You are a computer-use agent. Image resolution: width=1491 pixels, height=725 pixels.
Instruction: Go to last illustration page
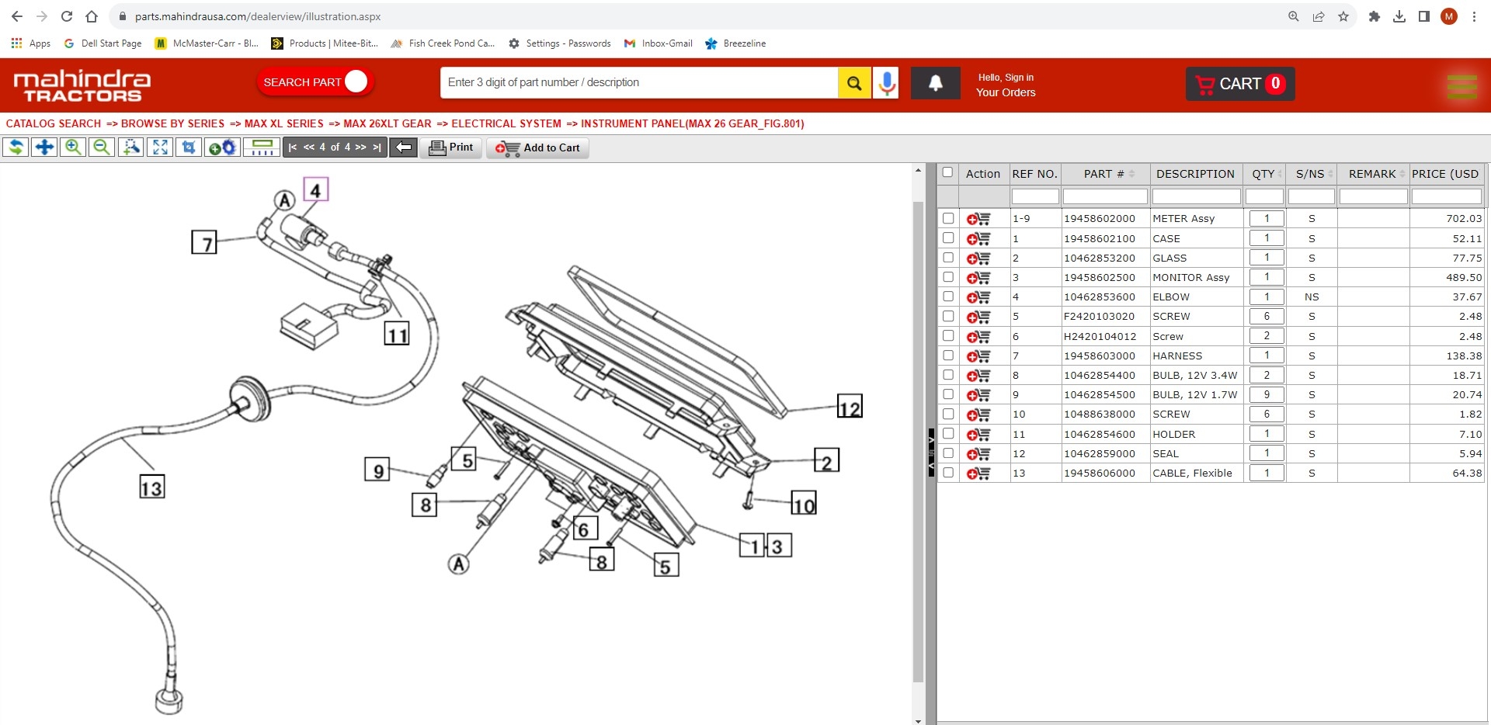click(377, 147)
